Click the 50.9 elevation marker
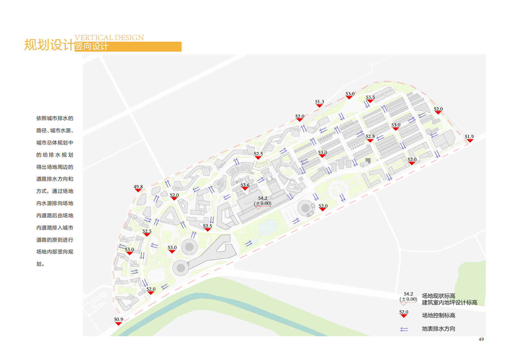Screen dimensions: 510x360 118,321
